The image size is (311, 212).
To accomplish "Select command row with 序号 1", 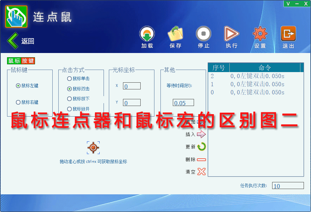I will tap(256, 84).
